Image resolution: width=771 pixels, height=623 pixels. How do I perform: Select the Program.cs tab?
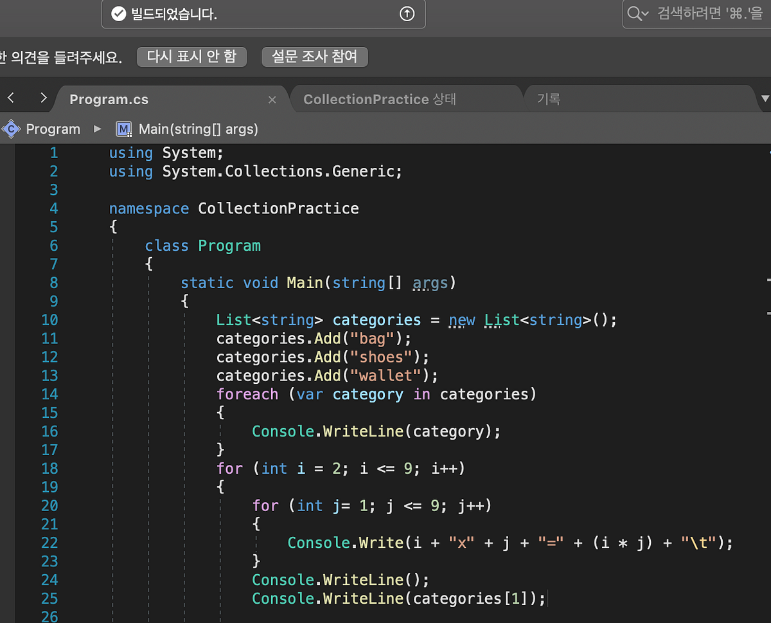tap(109, 99)
